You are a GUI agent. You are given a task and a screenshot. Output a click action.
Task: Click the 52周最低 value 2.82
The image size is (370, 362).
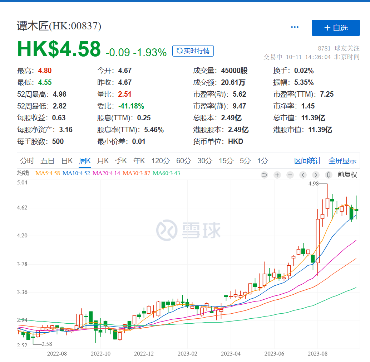click(x=59, y=106)
